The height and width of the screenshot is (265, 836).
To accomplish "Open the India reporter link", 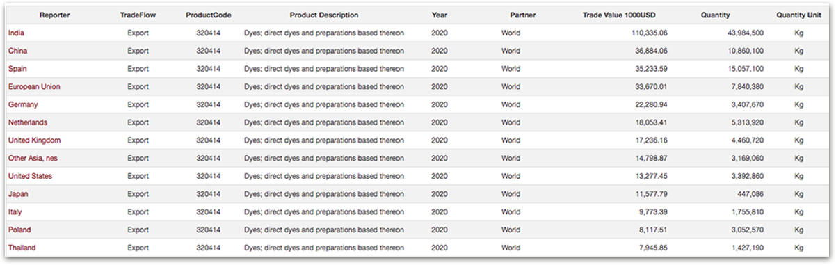I will (x=16, y=33).
